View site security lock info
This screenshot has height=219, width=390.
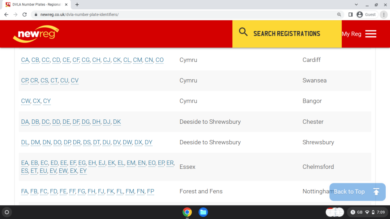[x=36, y=15]
